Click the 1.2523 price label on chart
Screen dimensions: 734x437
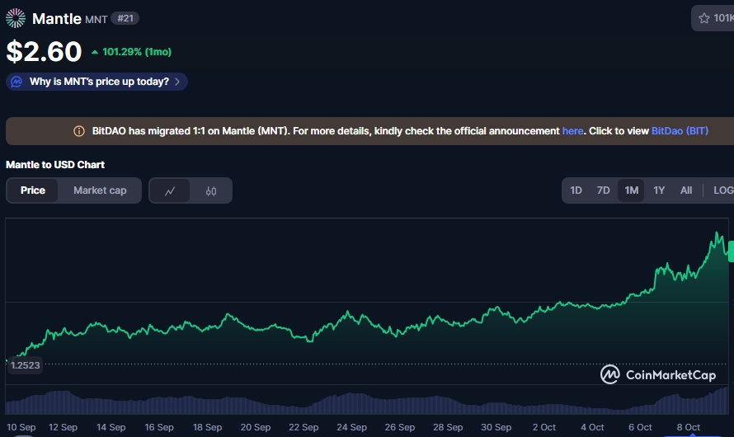click(26, 365)
